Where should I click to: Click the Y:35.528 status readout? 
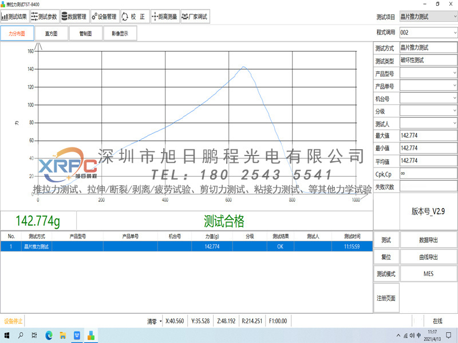(200, 321)
